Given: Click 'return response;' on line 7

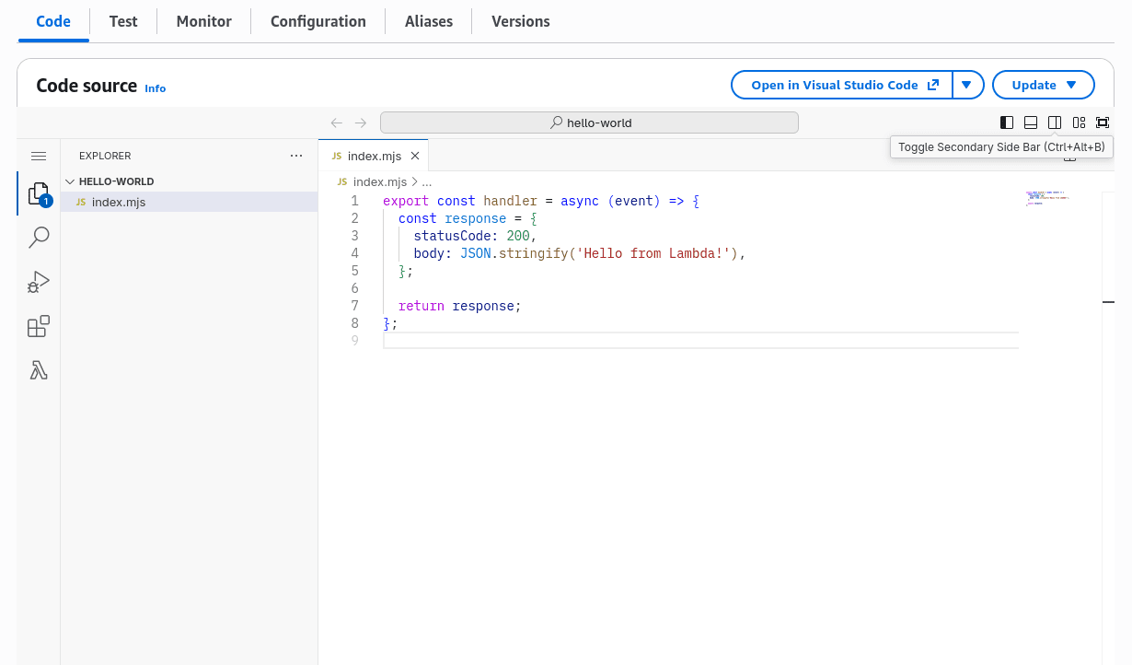Looking at the screenshot, I should pos(459,306).
